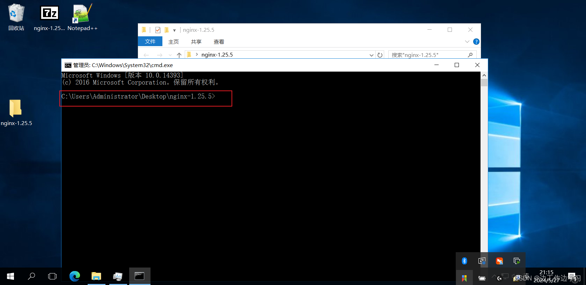Open the monitor app pinned on the taskbar
The image size is (586, 285).
118,276
